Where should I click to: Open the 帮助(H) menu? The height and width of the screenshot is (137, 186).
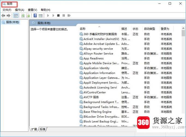(x=46, y=10)
